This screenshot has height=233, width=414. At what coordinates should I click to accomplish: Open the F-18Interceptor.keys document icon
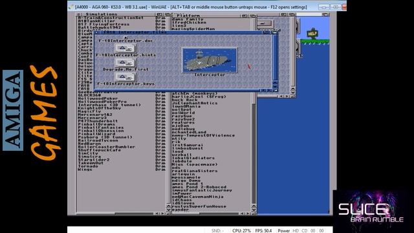point(125,77)
